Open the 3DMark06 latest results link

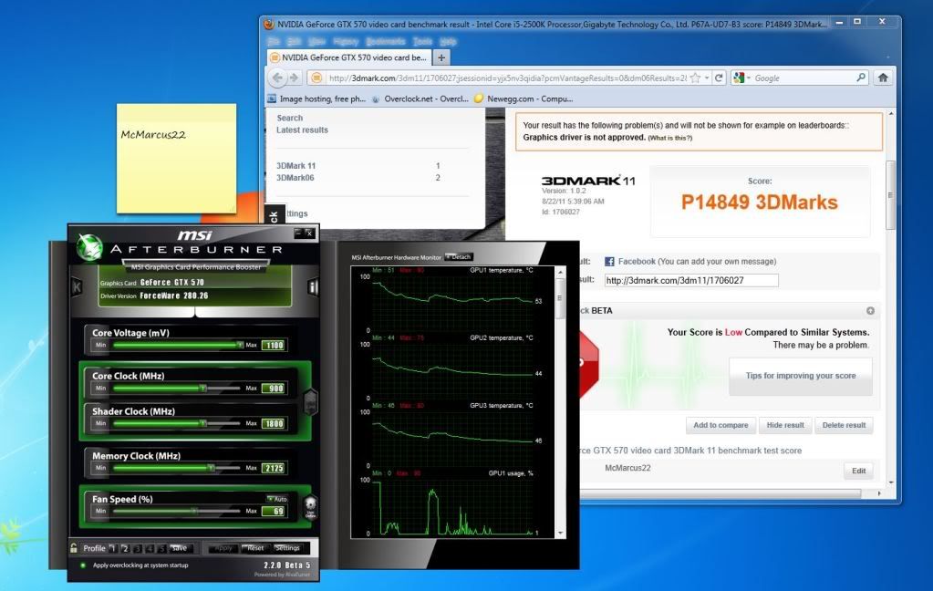[x=295, y=178]
